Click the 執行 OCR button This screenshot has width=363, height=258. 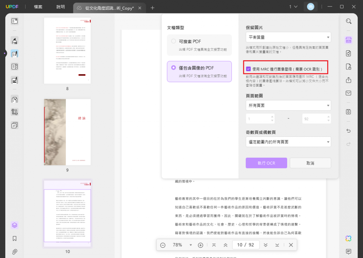pos(266,163)
